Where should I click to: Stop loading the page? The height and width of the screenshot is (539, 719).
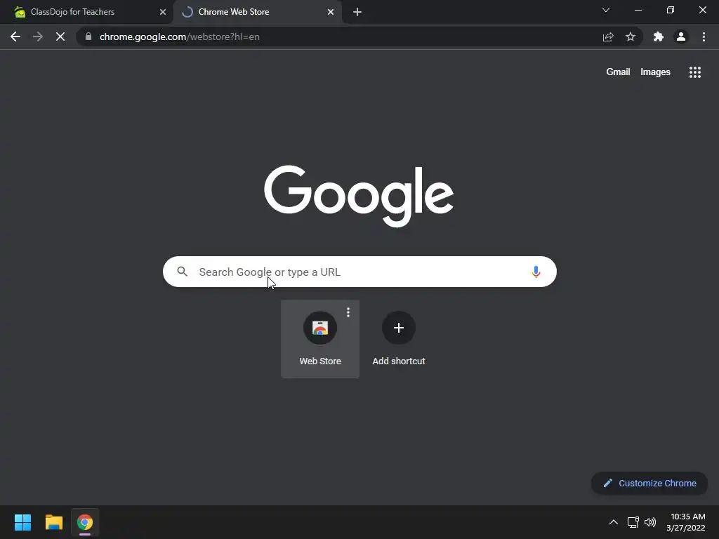(x=60, y=36)
